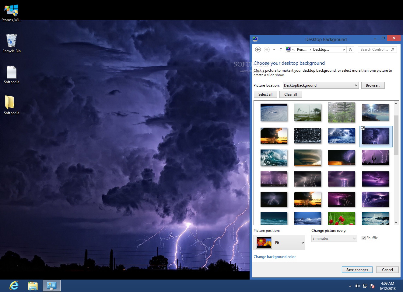The width and height of the screenshot is (403, 292).
Task: Click the Forward navigation arrow
Action: (x=267, y=50)
